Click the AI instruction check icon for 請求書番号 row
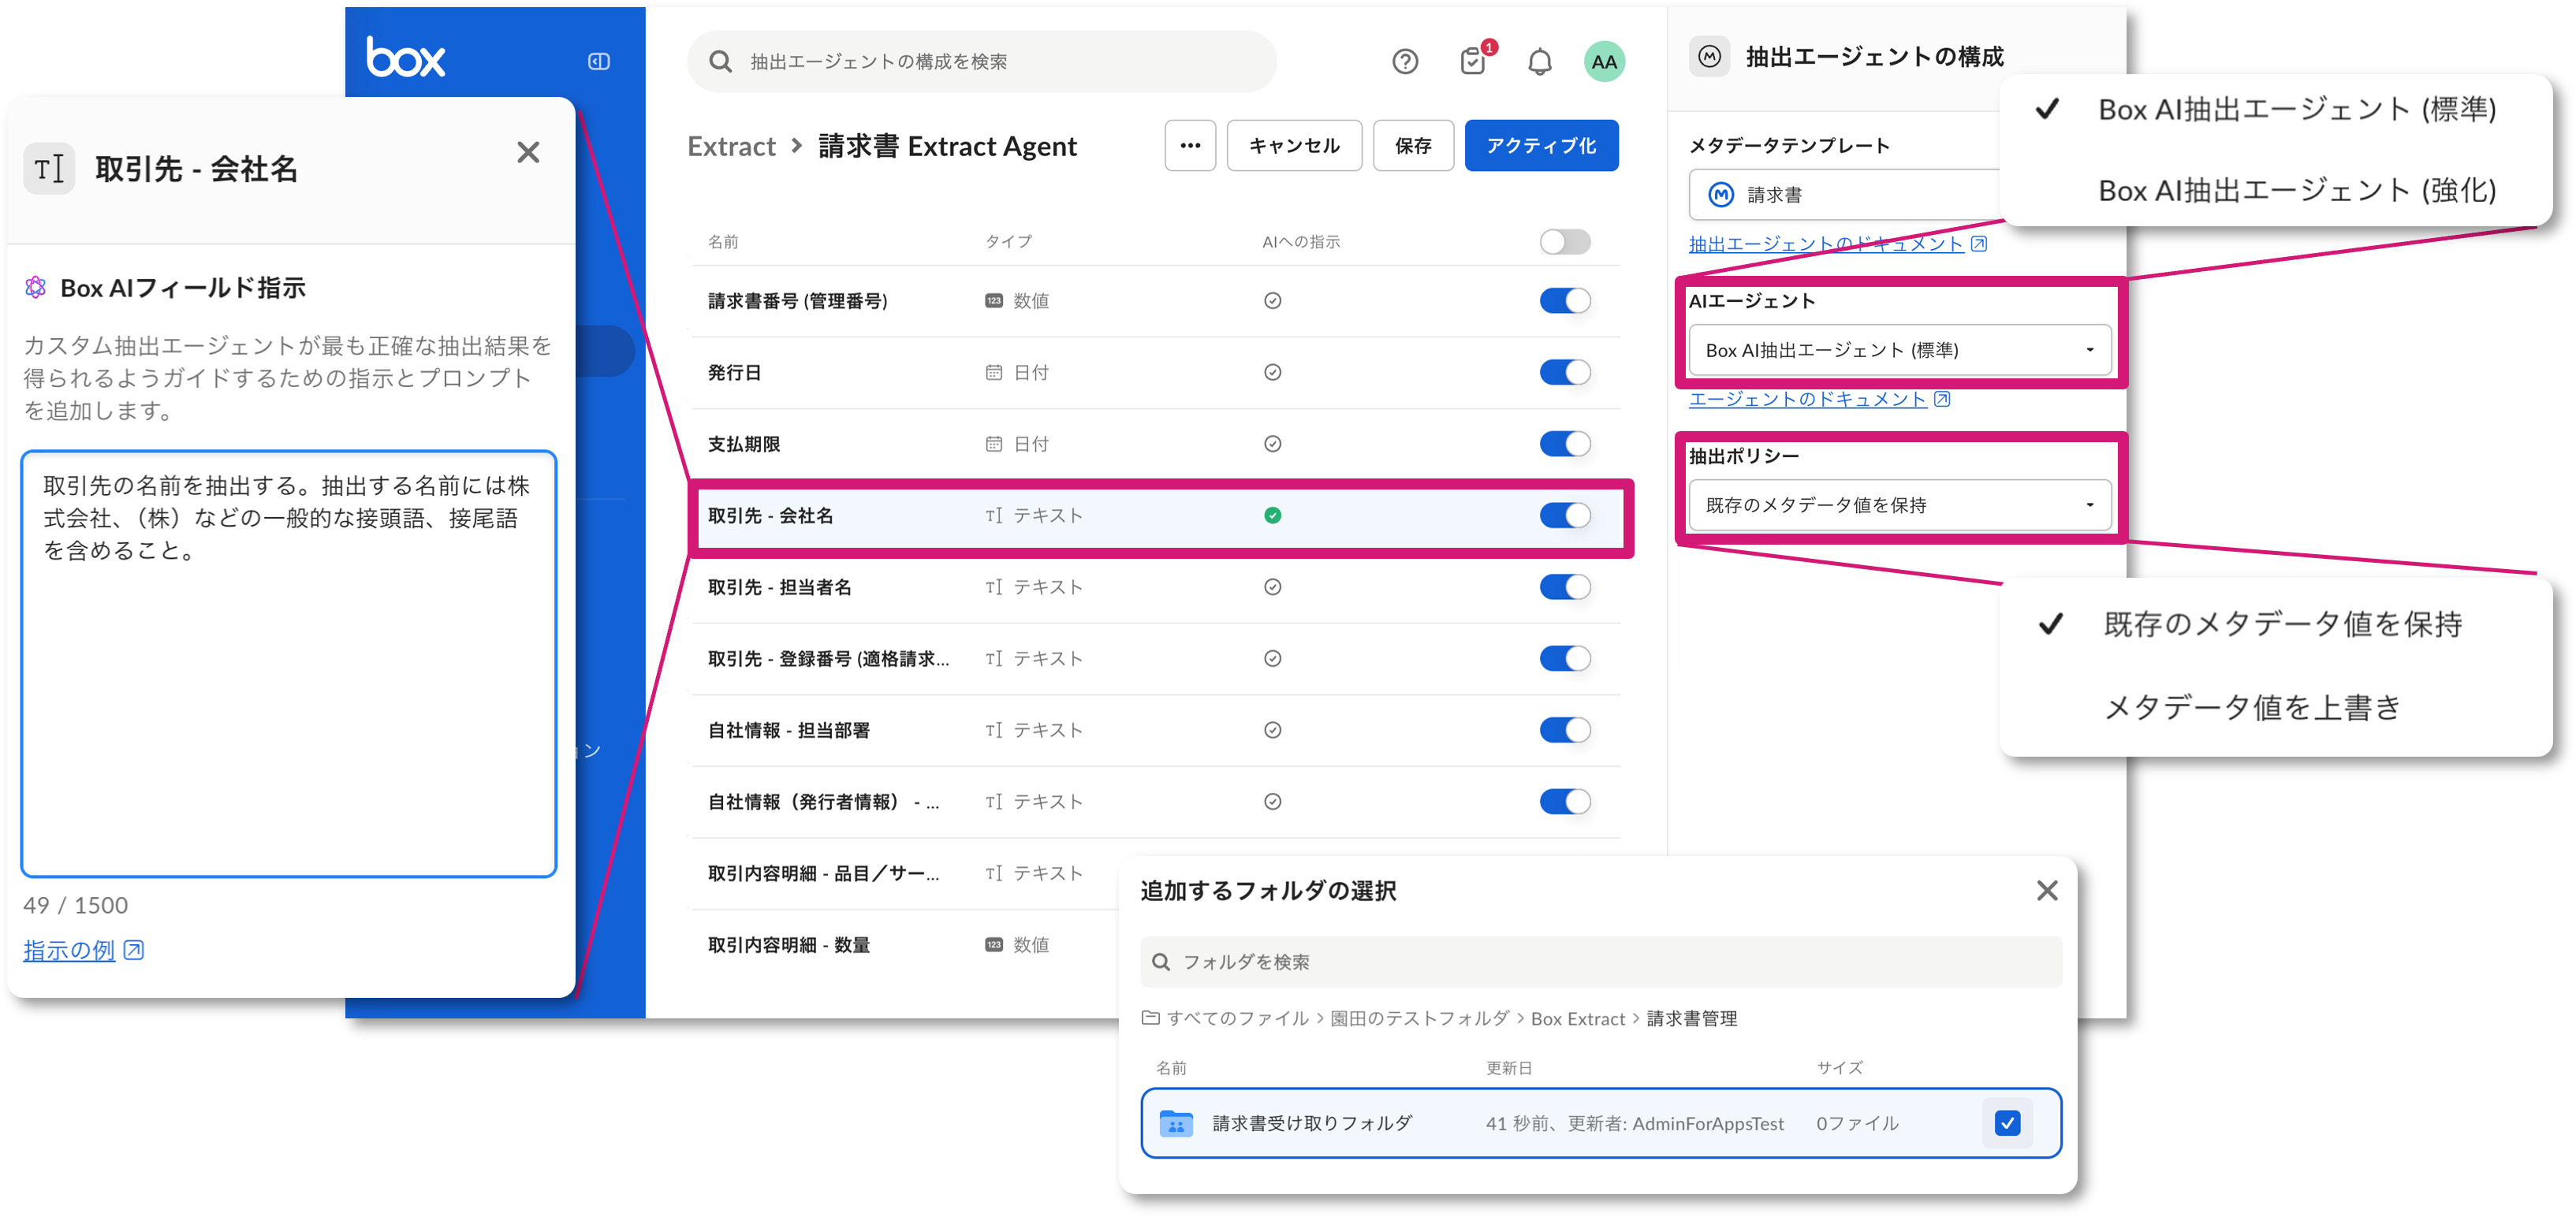Image resolution: width=2576 pixels, height=1217 pixels. pos(1272,301)
